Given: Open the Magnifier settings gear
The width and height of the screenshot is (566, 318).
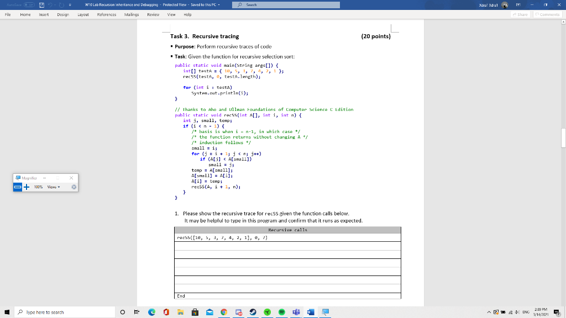Looking at the screenshot, I should 74,187.
